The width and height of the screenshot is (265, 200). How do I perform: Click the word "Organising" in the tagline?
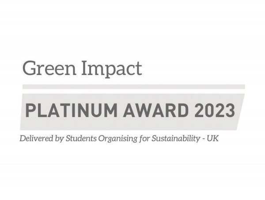[x=117, y=139]
